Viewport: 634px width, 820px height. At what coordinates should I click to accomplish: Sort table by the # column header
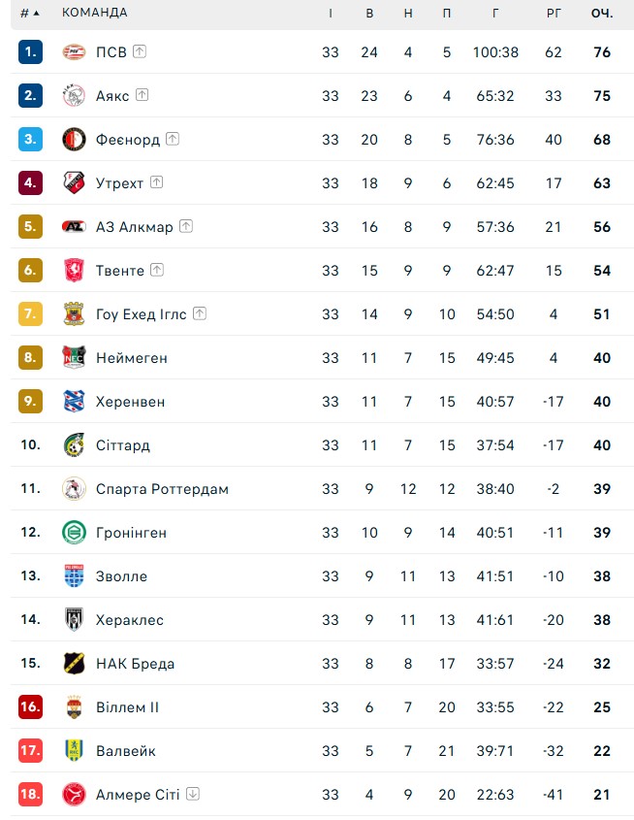(29, 13)
